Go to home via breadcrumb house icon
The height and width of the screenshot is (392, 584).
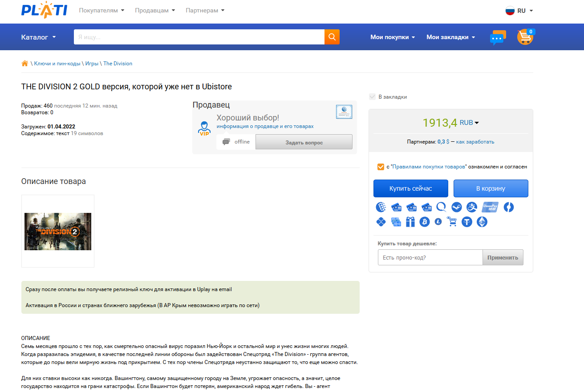pos(25,63)
